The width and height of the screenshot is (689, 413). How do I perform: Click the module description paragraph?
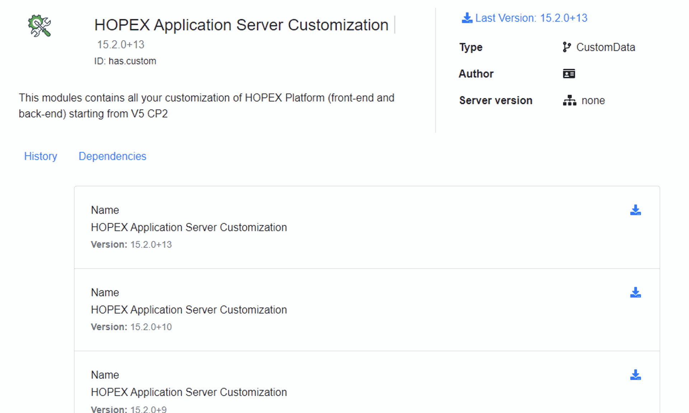207,106
